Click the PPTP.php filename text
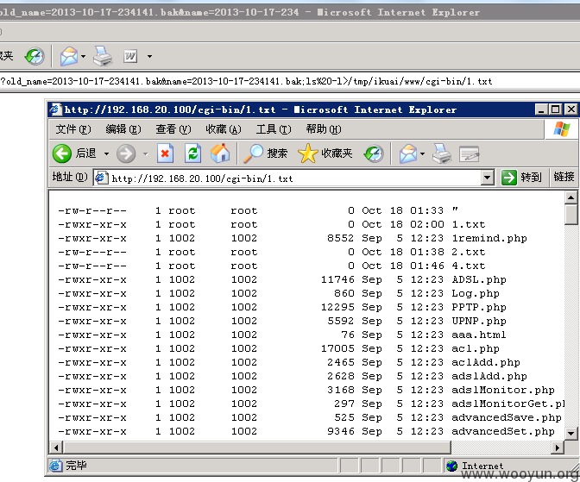The width and height of the screenshot is (580, 482). (479, 308)
